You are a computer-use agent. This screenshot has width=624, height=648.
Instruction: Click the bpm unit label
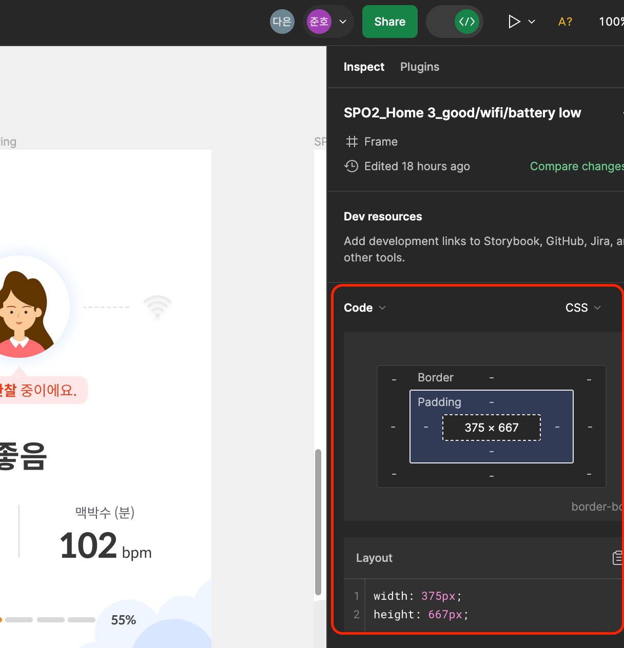click(137, 553)
